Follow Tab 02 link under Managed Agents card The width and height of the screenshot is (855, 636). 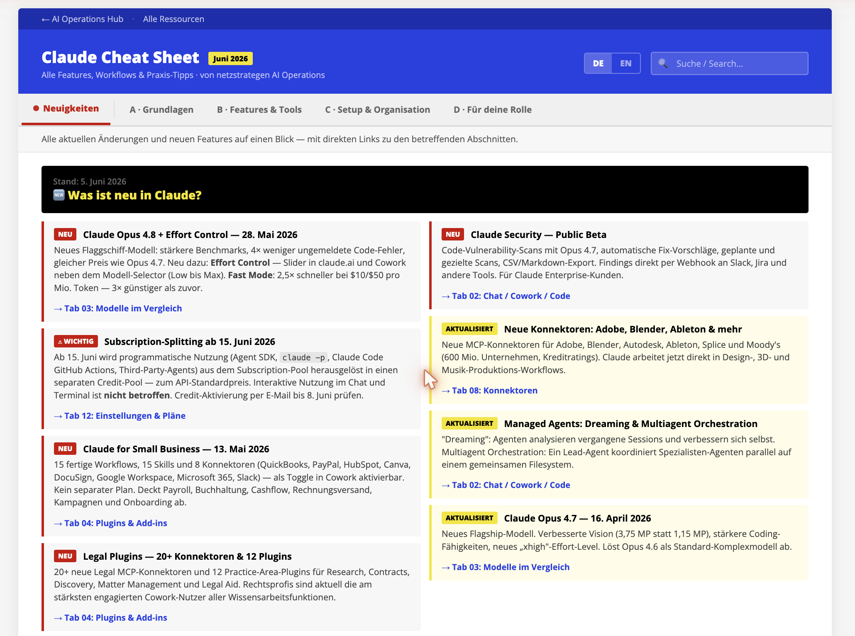506,485
